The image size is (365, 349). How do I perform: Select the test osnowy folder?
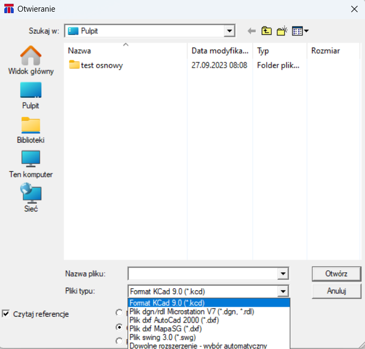point(102,66)
